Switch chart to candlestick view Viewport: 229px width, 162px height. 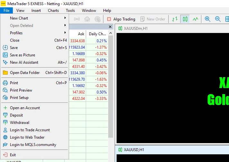[185, 19]
